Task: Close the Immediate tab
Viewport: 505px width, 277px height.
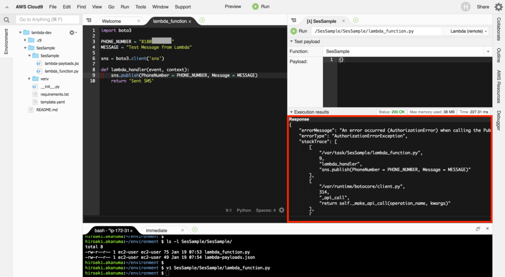Action: coord(182,230)
